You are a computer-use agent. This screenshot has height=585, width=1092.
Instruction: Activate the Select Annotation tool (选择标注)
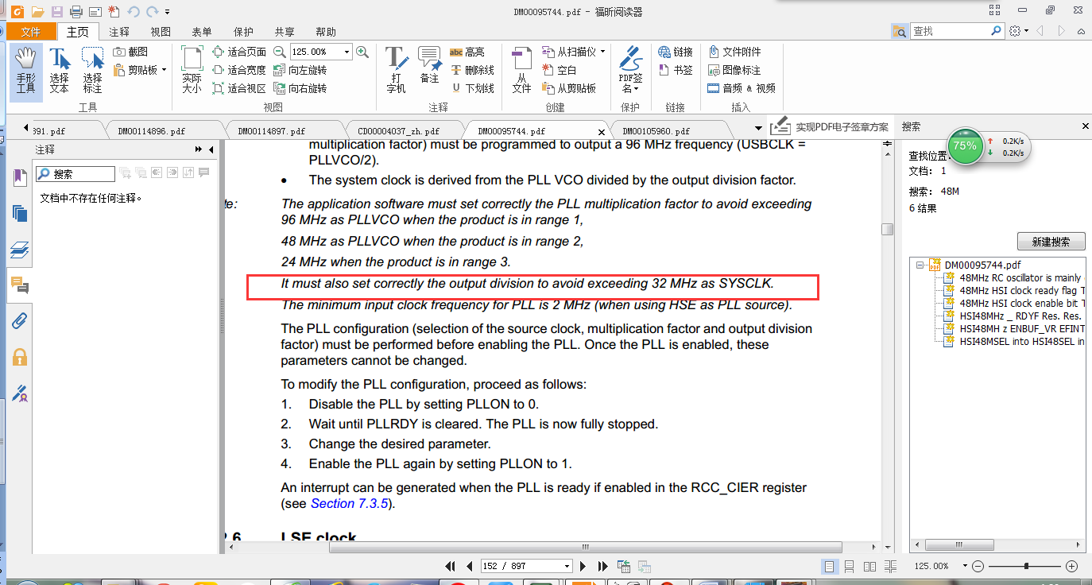tap(93, 70)
